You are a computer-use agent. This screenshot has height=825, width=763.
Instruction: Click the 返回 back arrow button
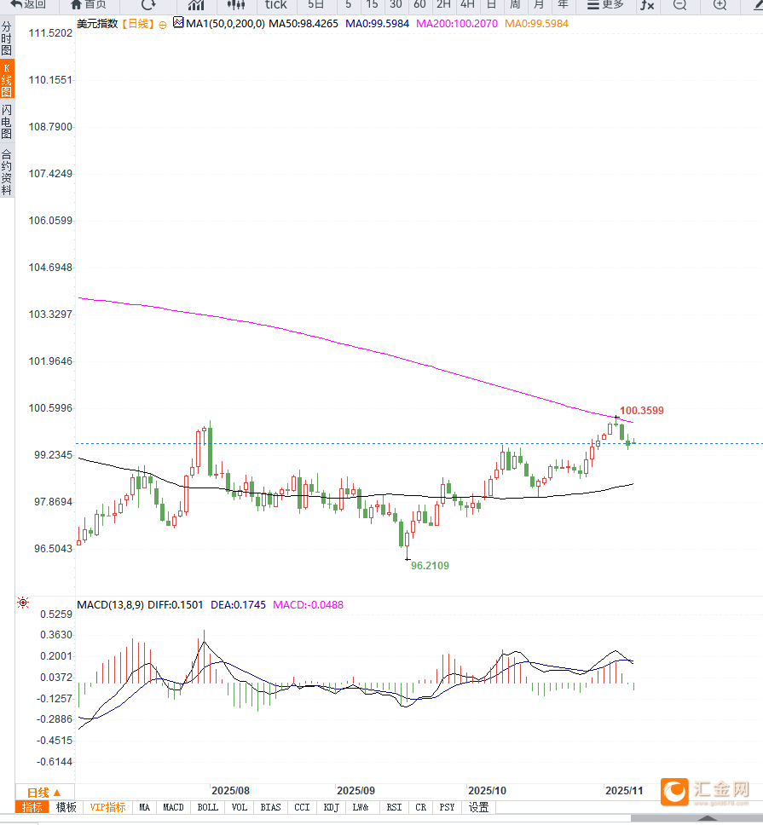tap(28, 5)
